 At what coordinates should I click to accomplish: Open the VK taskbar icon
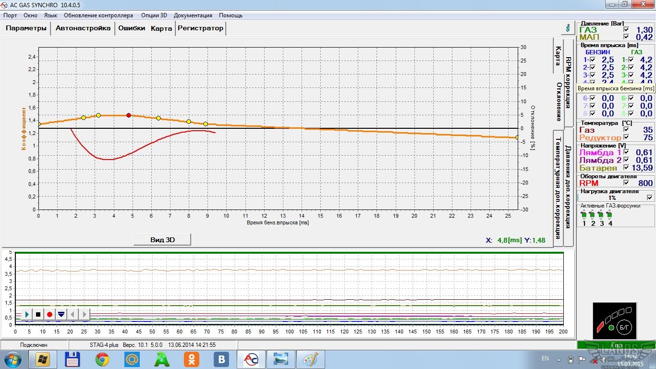point(221,359)
